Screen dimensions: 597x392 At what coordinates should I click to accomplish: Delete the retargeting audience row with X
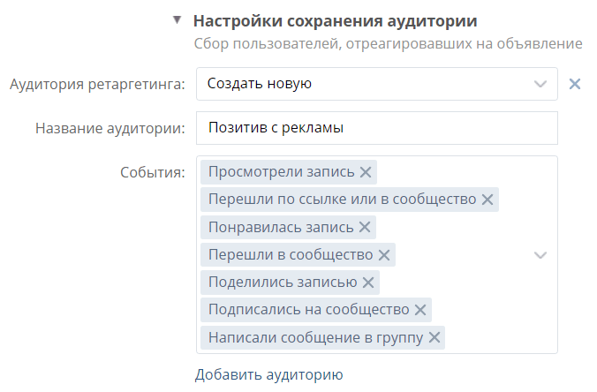[x=575, y=84]
